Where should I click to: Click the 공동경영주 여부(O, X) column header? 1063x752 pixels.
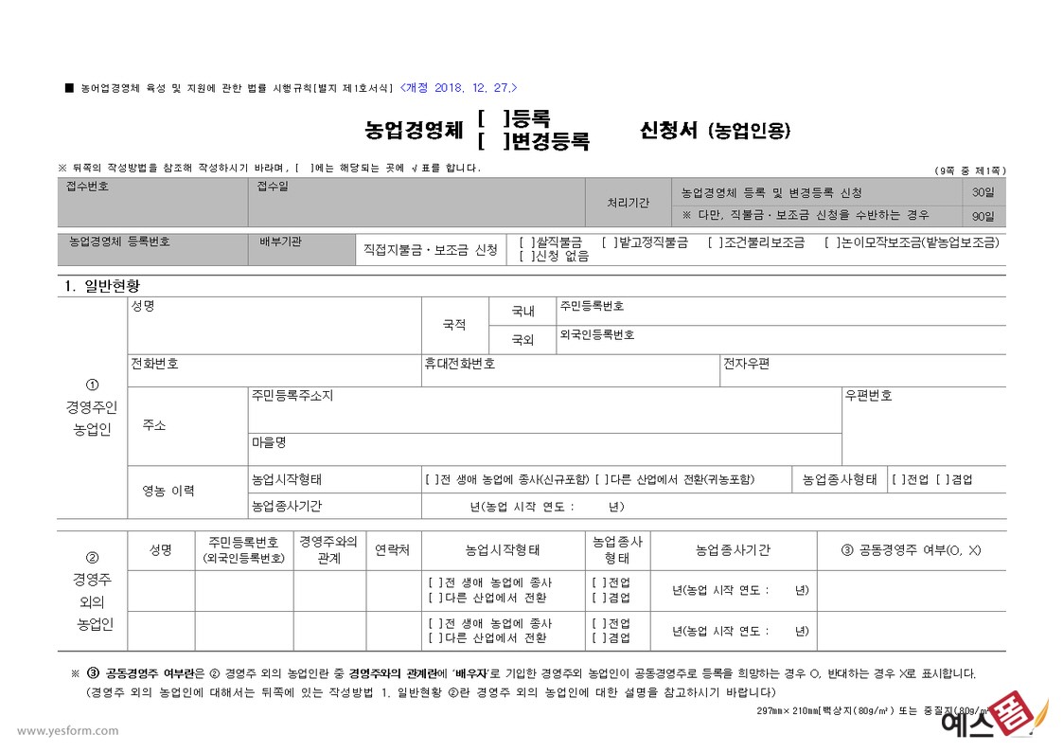(x=911, y=550)
